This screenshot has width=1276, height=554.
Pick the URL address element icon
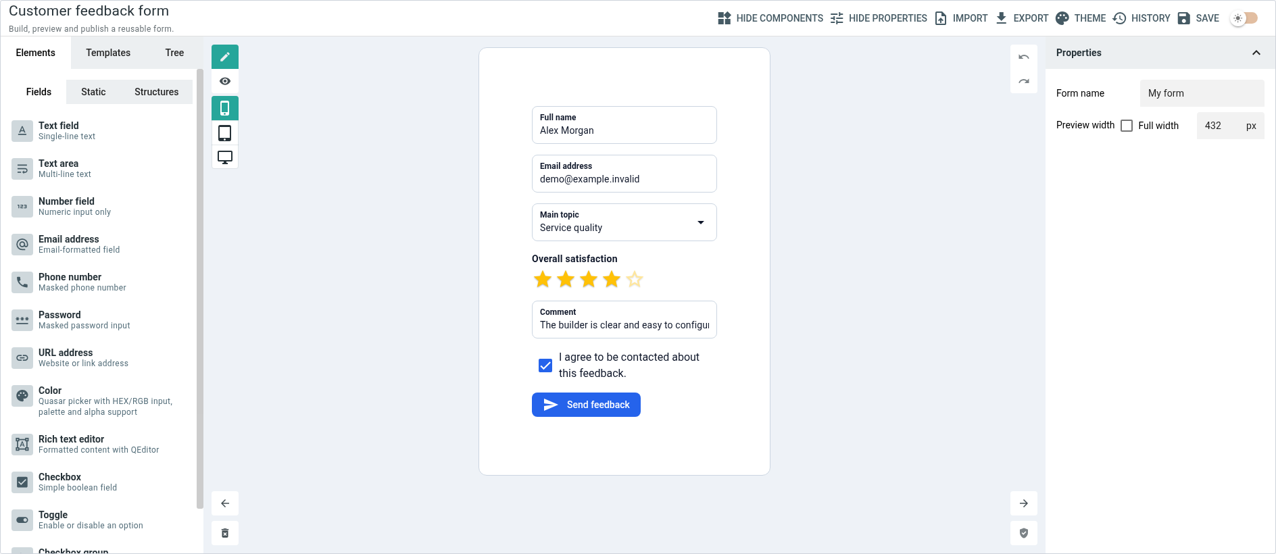click(x=22, y=358)
